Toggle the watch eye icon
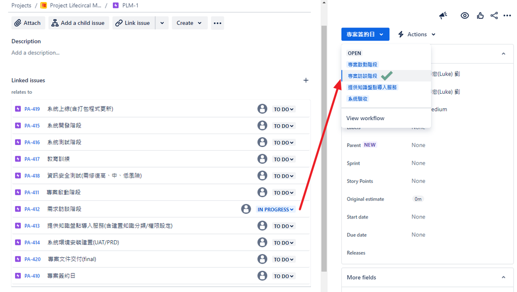Viewport: 517px width, 292px height. [x=465, y=16]
